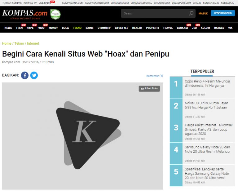
Task: Click the EPAPER GRATIS button
Action: (x=223, y=13)
